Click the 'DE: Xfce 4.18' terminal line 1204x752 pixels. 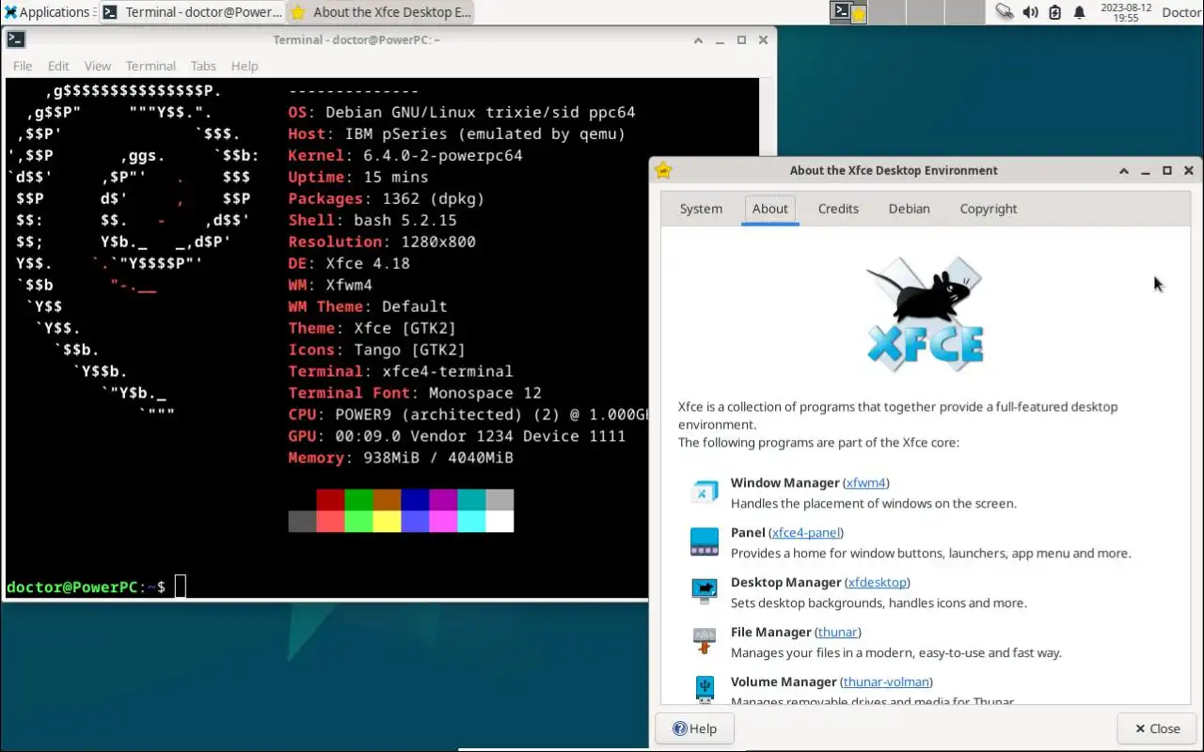coord(349,263)
